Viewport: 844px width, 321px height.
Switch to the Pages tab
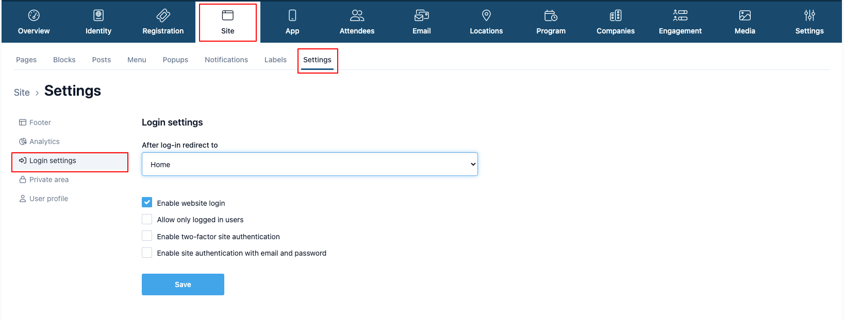pos(26,60)
